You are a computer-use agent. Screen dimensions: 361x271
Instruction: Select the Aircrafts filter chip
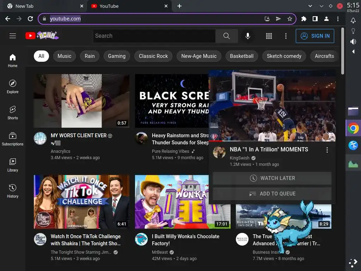pos(324,56)
